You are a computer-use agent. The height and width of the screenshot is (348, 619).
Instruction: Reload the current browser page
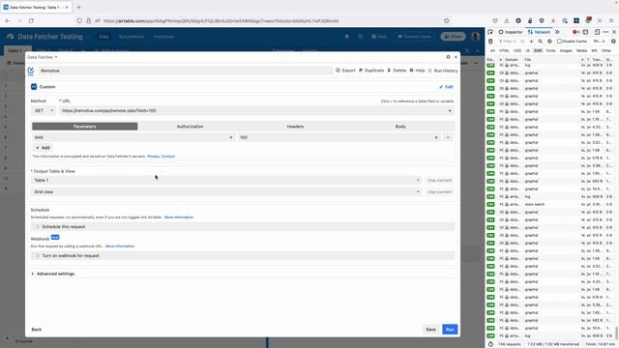pyautogui.click(x=31, y=20)
